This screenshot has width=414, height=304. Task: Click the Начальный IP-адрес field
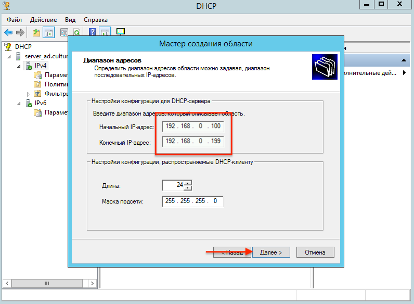[x=192, y=126]
